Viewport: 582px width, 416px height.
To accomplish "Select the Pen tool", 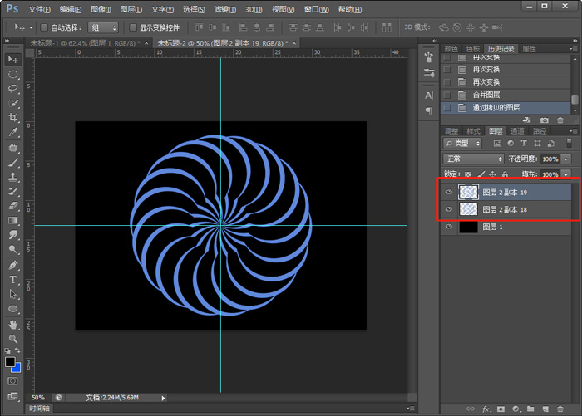I will tap(13, 265).
